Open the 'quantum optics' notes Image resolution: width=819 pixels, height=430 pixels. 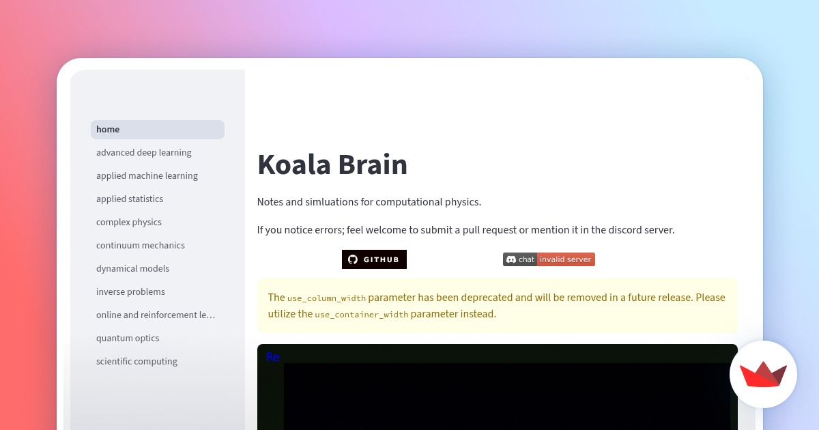click(128, 338)
